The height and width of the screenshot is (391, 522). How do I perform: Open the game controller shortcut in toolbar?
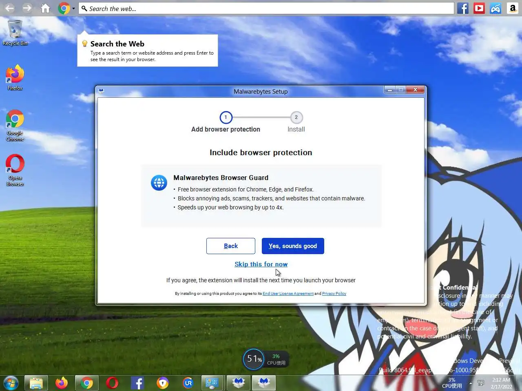495,8
